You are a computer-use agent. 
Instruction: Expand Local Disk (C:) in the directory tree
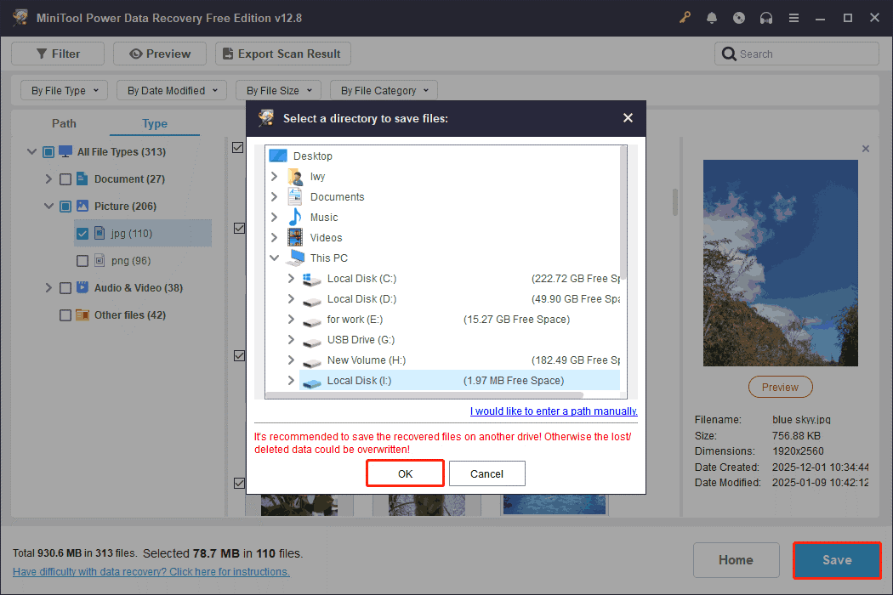[x=293, y=278]
